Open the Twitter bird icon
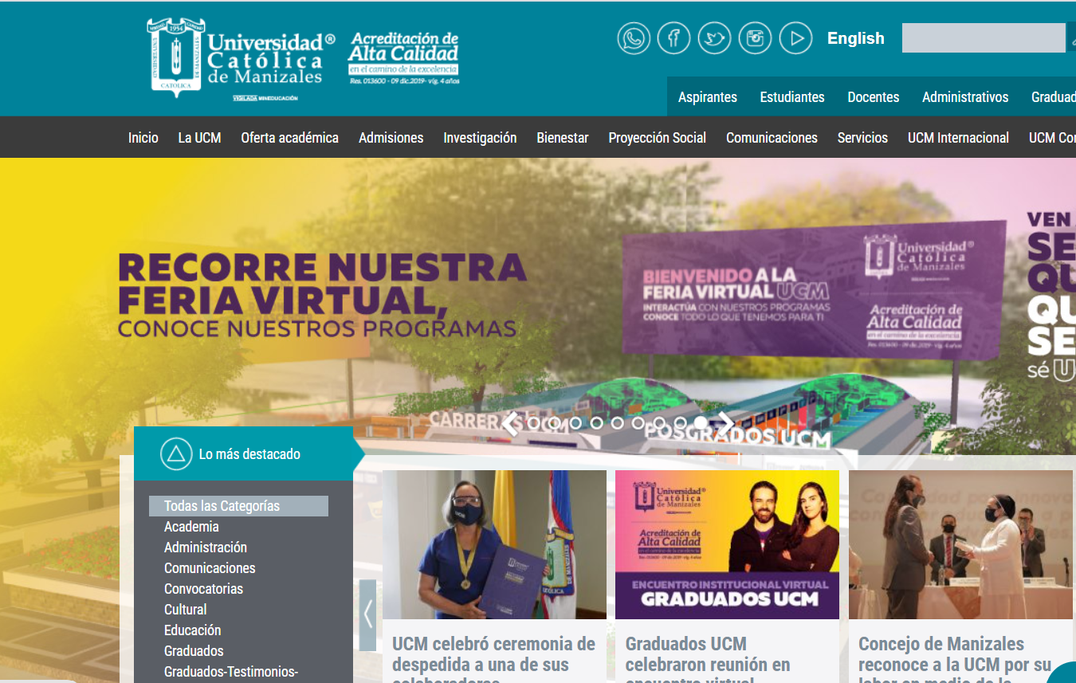 tap(714, 38)
